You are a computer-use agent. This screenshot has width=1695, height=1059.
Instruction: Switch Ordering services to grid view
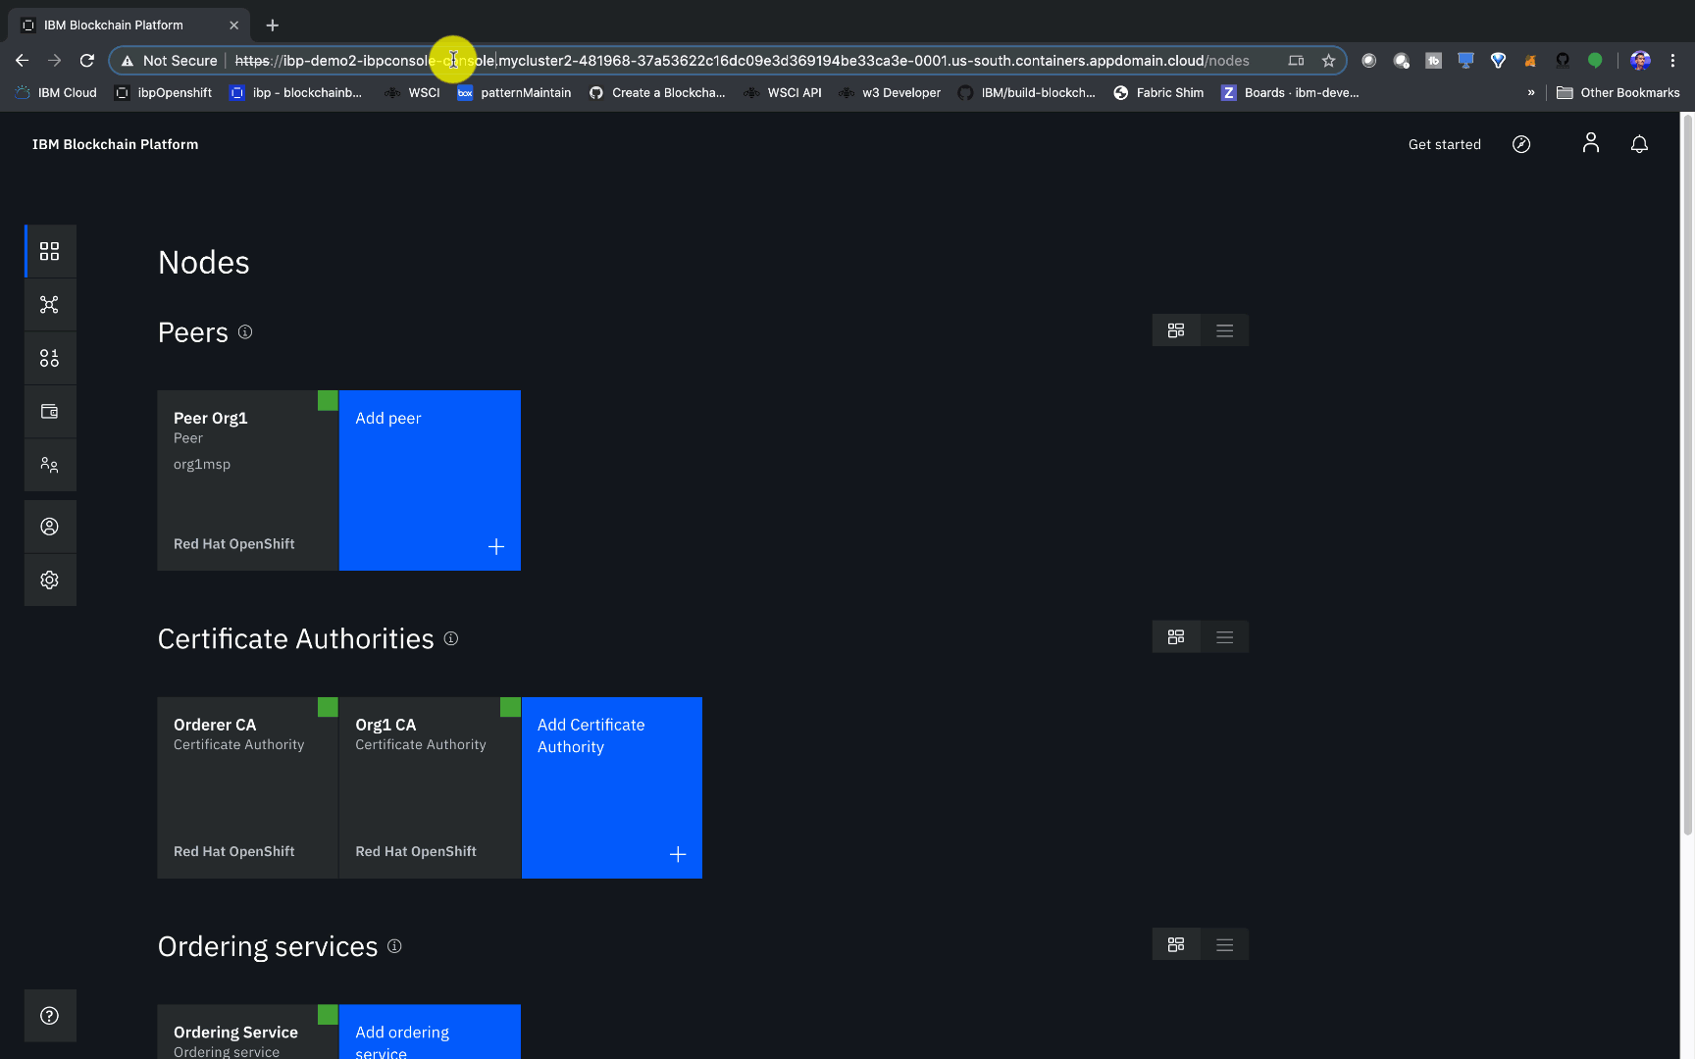(x=1176, y=944)
